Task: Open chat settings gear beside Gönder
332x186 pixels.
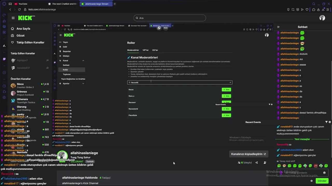Action: point(312,181)
